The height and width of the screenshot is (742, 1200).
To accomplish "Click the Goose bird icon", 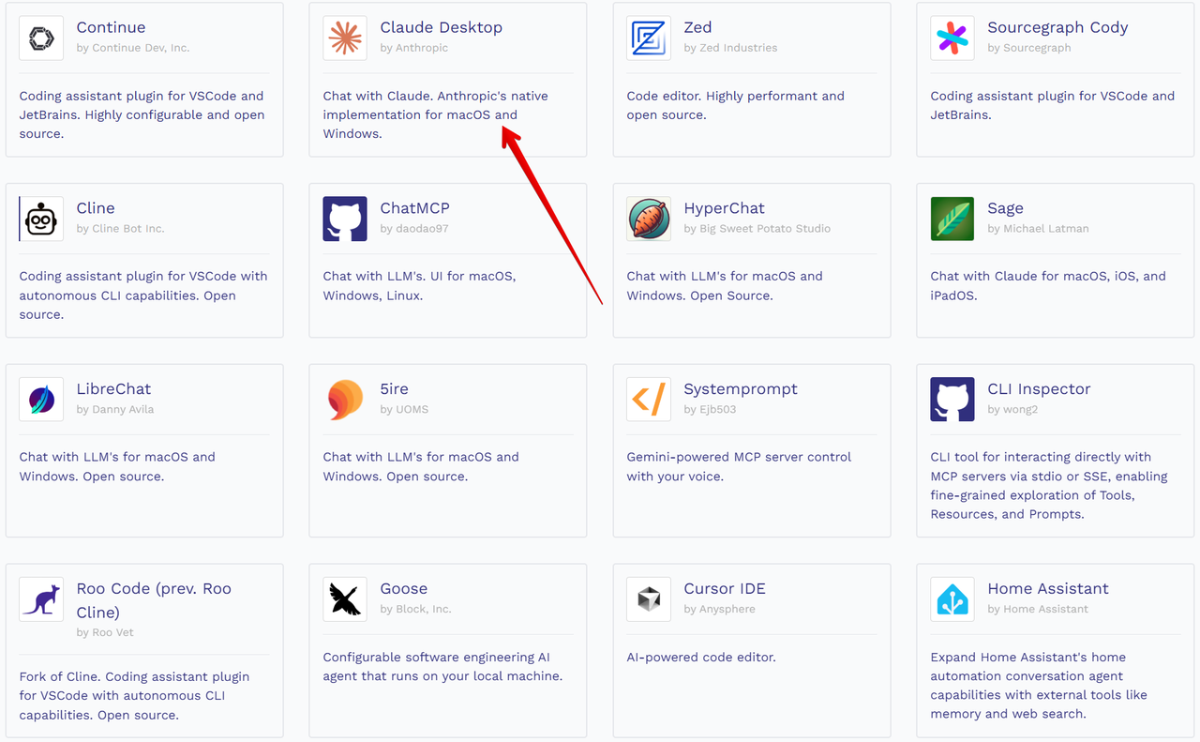I will click(345, 599).
